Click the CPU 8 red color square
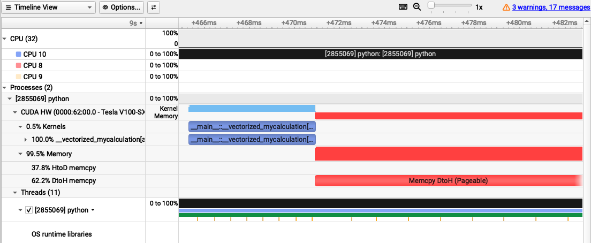 click(19, 65)
